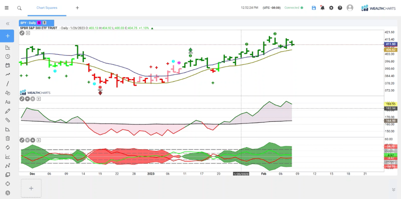Toggle the price pane hide circle icon

tap(22, 33)
